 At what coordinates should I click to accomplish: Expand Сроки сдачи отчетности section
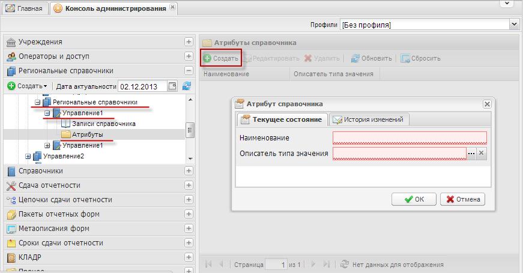coord(189,242)
